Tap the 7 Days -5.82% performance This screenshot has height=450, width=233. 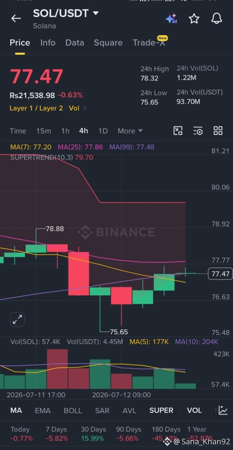[57, 434]
